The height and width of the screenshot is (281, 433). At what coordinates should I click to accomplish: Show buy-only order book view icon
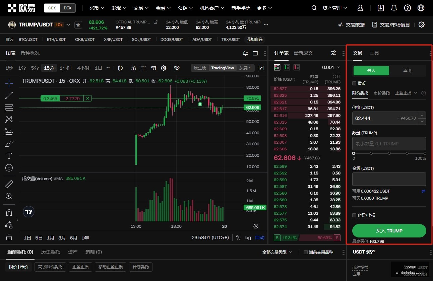(x=287, y=67)
